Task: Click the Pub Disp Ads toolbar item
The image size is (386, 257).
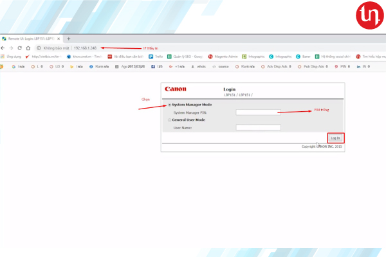Action: 313,67
